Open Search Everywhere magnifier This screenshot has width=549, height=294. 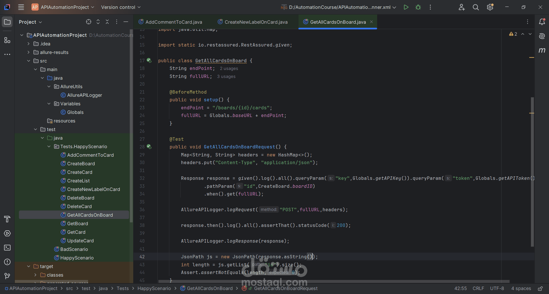476,7
